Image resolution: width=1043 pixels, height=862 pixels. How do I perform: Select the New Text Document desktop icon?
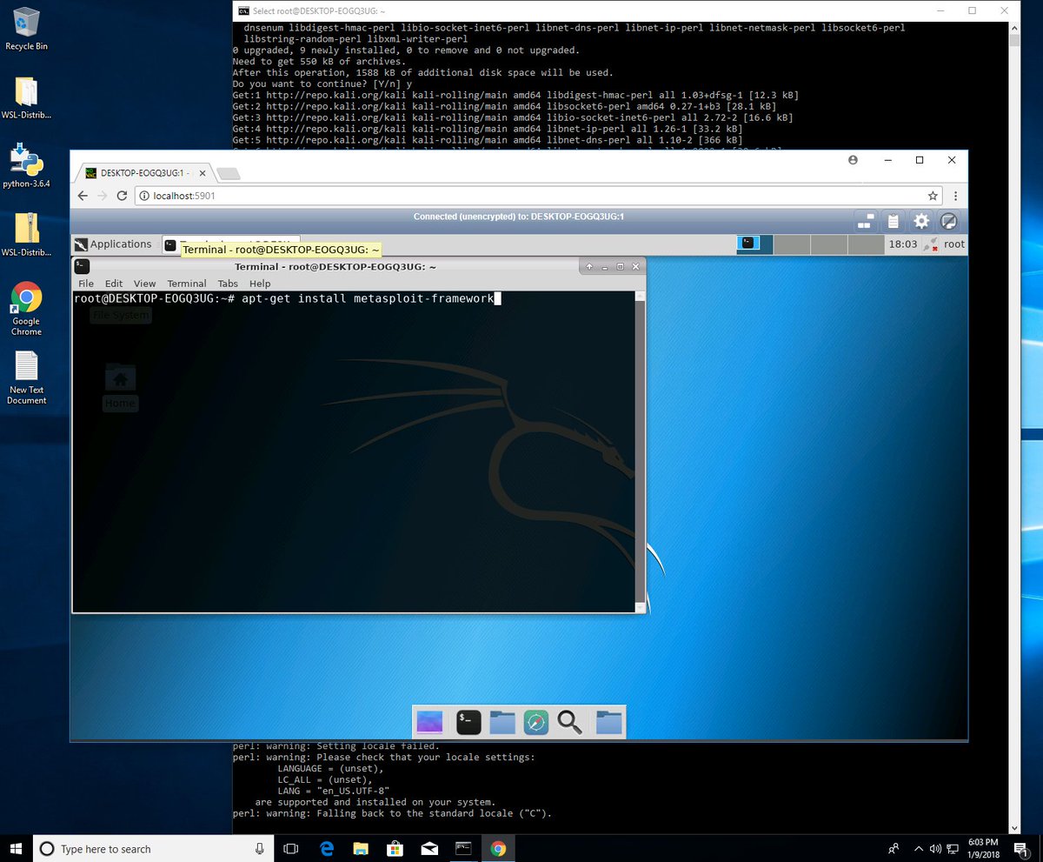pyautogui.click(x=26, y=378)
